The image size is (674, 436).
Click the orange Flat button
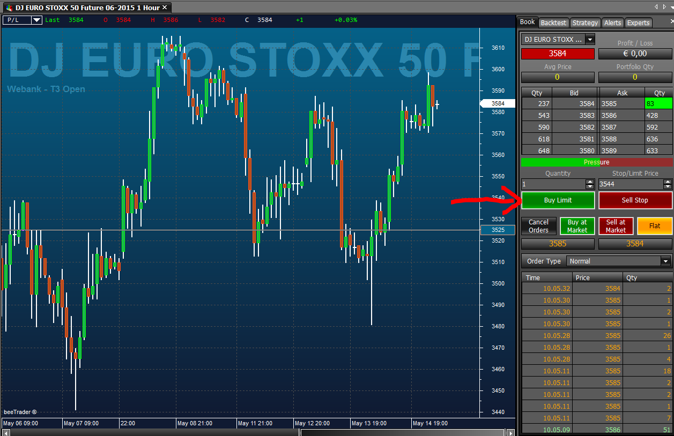coord(655,226)
